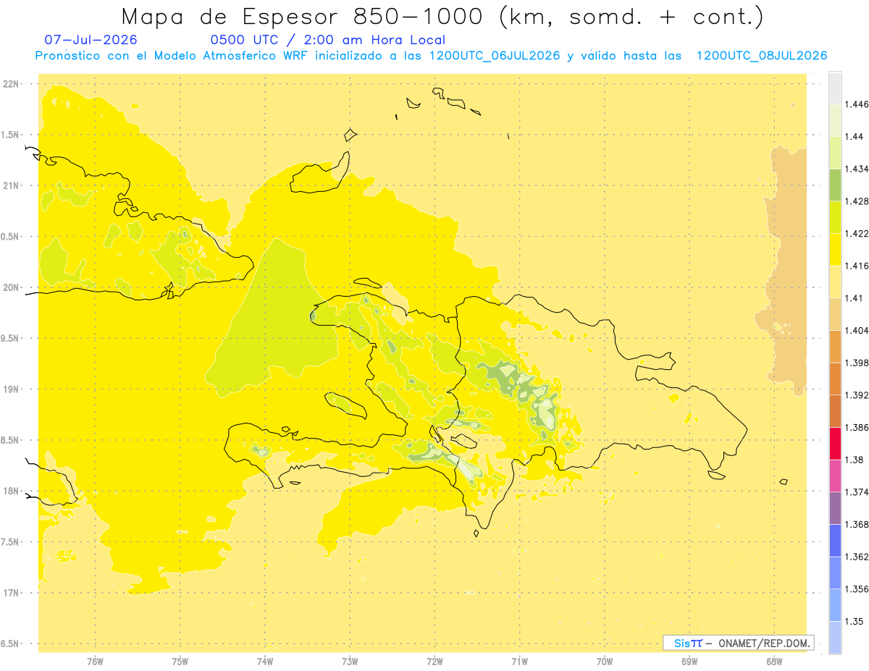Click the colorbar value 1.374
The image size is (869, 671).
(857, 491)
